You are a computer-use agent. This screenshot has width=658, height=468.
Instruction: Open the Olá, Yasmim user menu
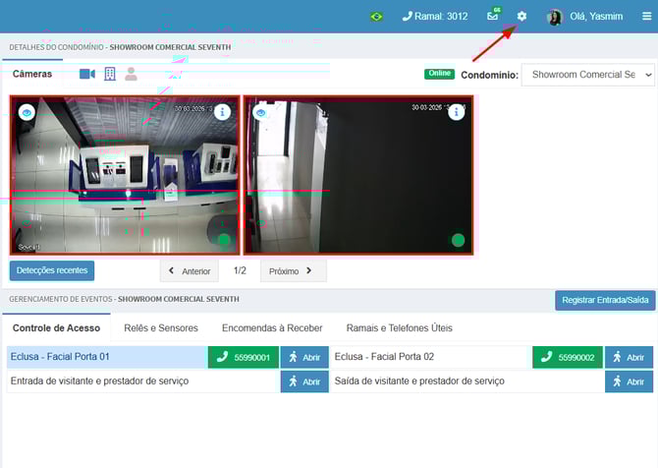pyautogui.click(x=586, y=17)
